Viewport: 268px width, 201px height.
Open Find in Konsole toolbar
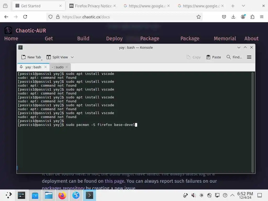tap(234, 57)
